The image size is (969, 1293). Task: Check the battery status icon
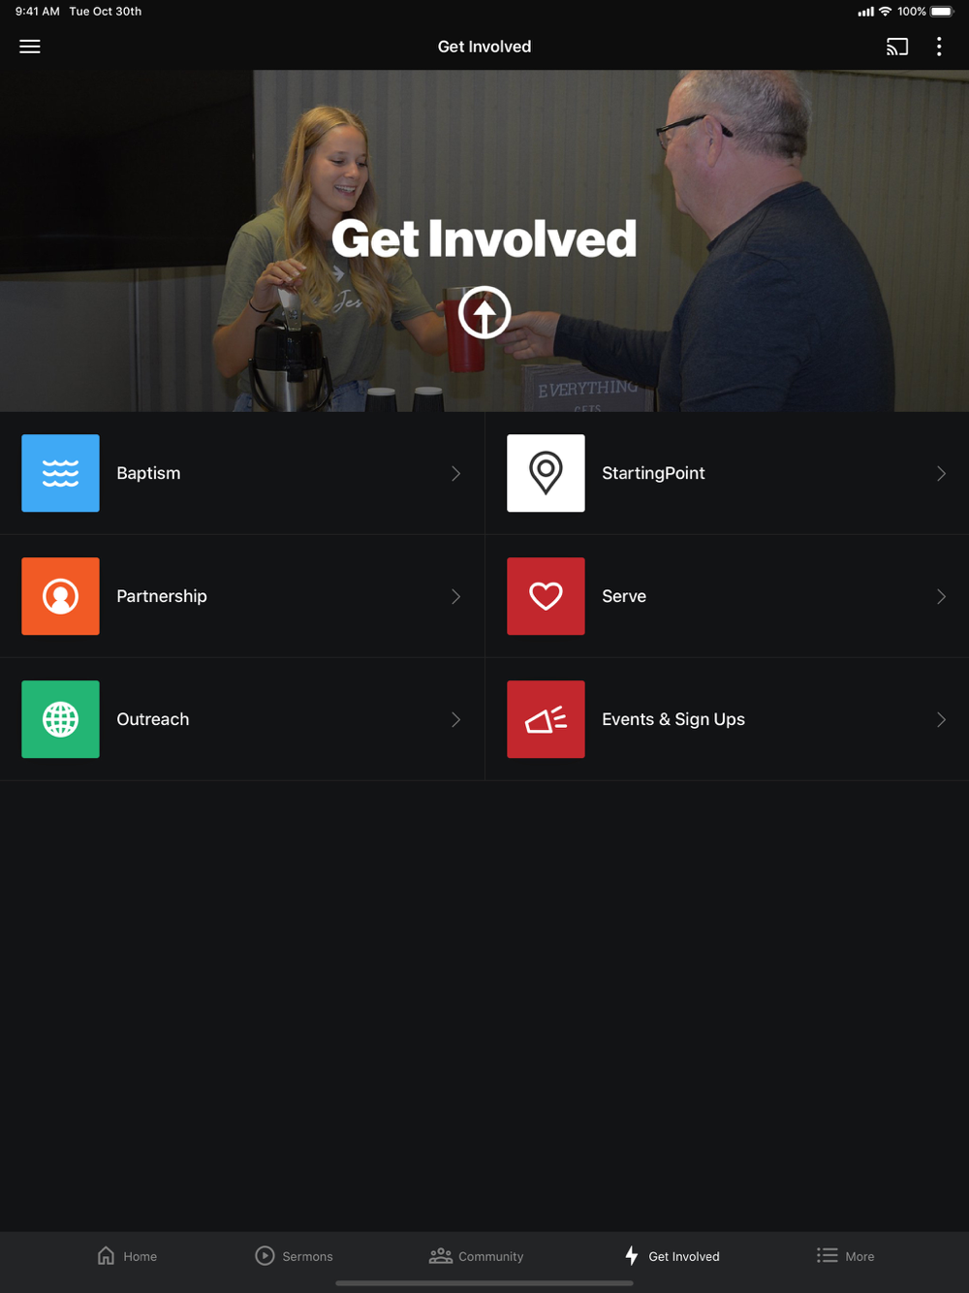(x=943, y=12)
